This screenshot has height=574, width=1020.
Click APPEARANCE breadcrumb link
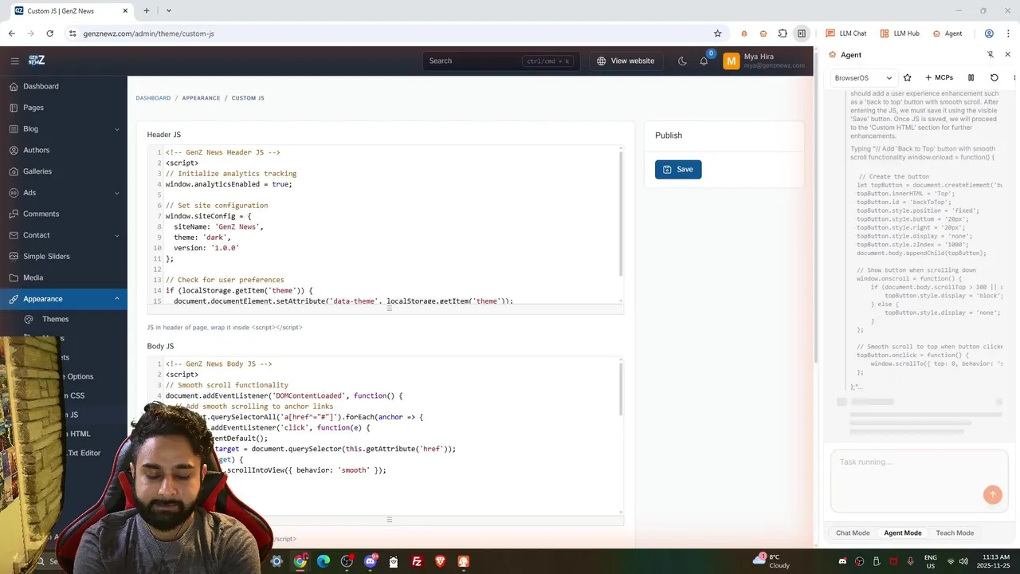(x=201, y=98)
